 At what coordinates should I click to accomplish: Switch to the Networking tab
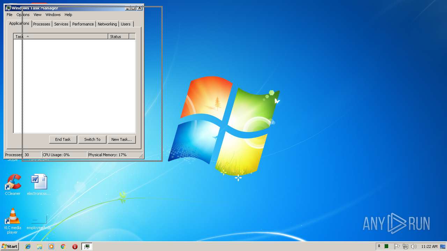(x=107, y=24)
